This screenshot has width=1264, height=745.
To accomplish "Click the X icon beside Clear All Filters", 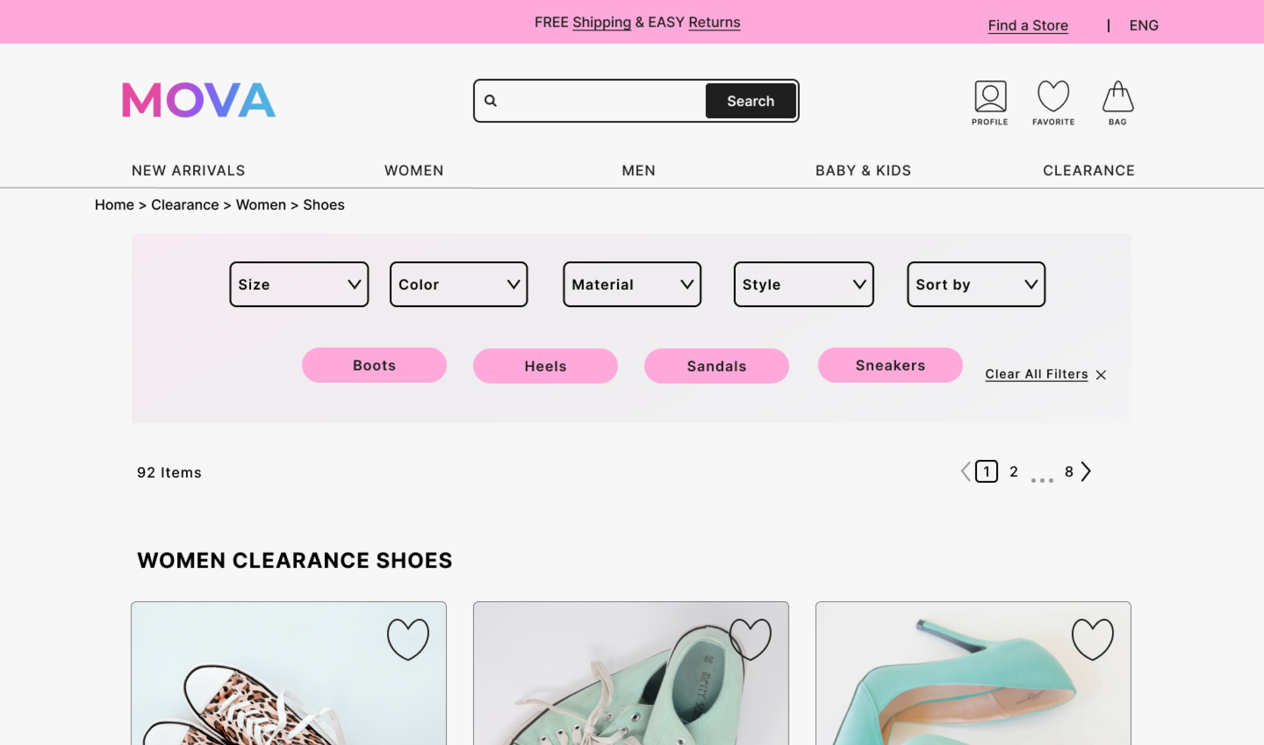I will (x=1101, y=375).
